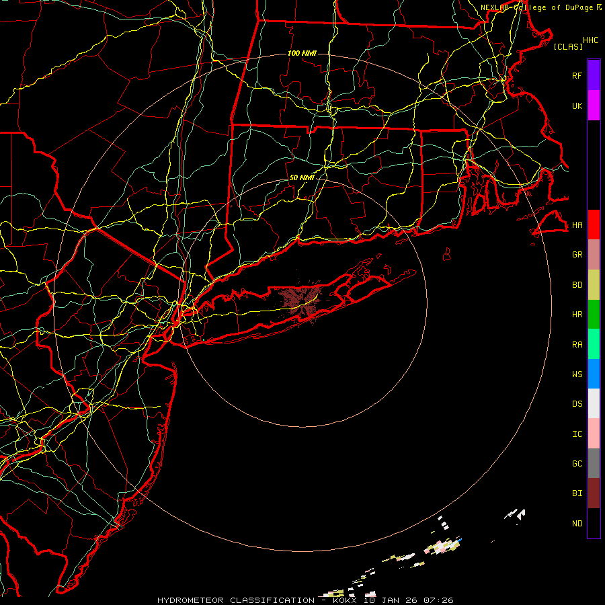Click the HA red legend swatch
Viewport: 605px width, 605px height.
point(594,225)
